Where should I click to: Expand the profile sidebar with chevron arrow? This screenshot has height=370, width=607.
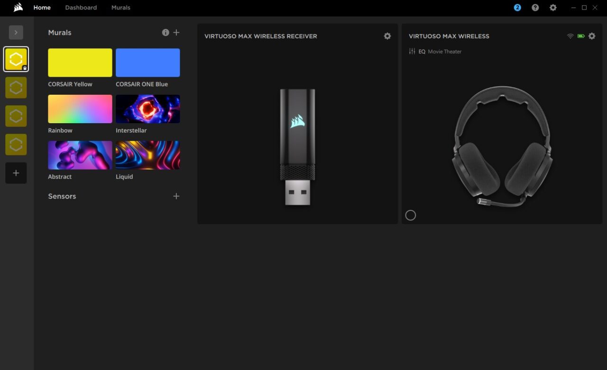(16, 32)
